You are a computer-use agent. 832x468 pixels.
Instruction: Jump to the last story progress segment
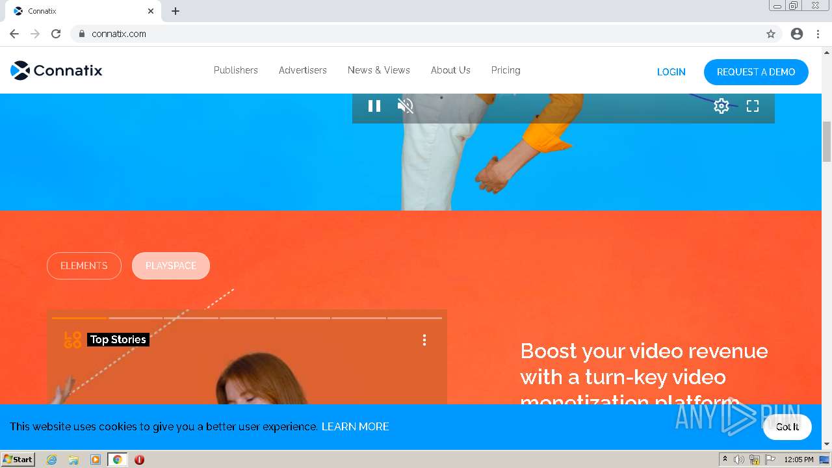point(415,318)
